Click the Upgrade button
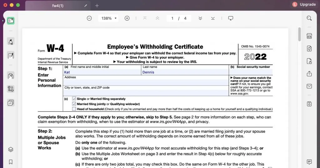This screenshot has width=320, height=168. coord(307,4)
